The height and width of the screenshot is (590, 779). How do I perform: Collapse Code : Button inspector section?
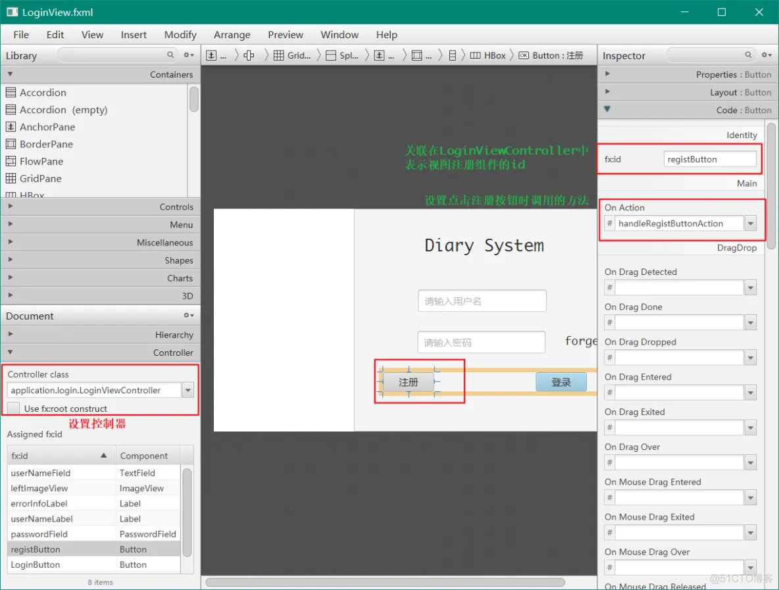coord(688,111)
